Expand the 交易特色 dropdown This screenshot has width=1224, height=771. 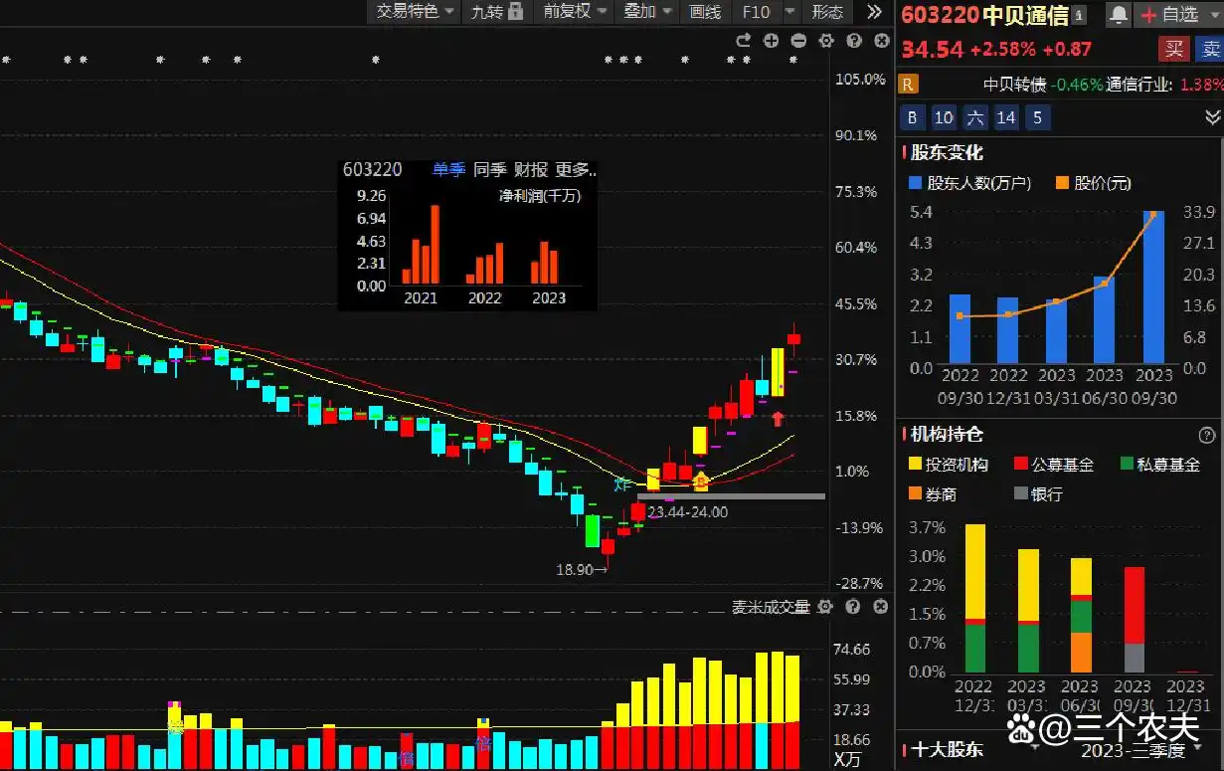(x=415, y=12)
